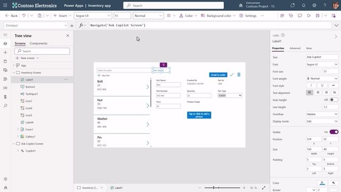Open the Settings toolbar item
Viewport: 341px width, 192px height.
tap(248, 15)
